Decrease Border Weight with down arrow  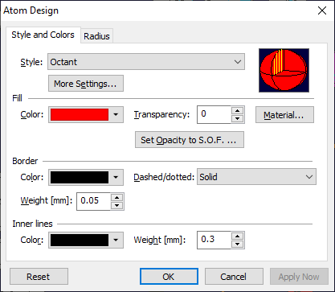116,205
